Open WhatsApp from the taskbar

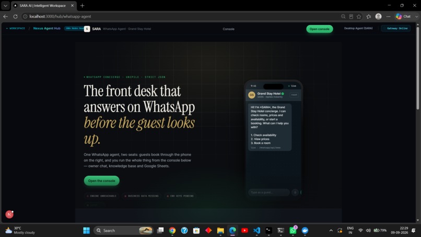(293, 231)
